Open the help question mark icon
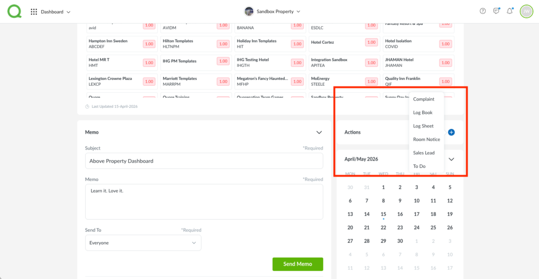 [x=483, y=11]
